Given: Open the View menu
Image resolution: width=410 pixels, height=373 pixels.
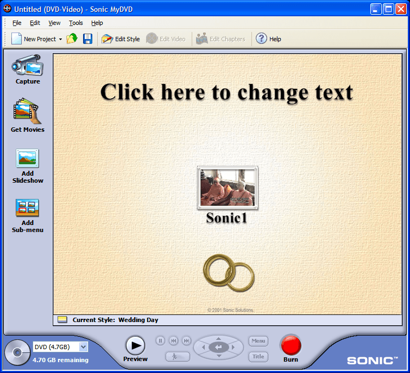Looking at the screenshot, I should pyautogui.click(x=54, y=23).
